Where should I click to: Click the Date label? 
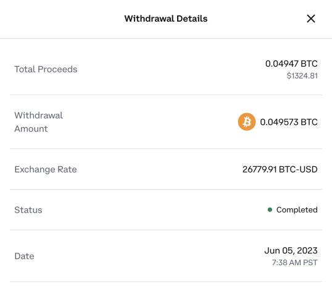pyautogui.click(x=24, y=256)
